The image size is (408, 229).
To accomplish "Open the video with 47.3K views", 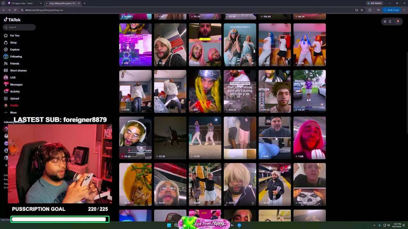I will (205, 138).
